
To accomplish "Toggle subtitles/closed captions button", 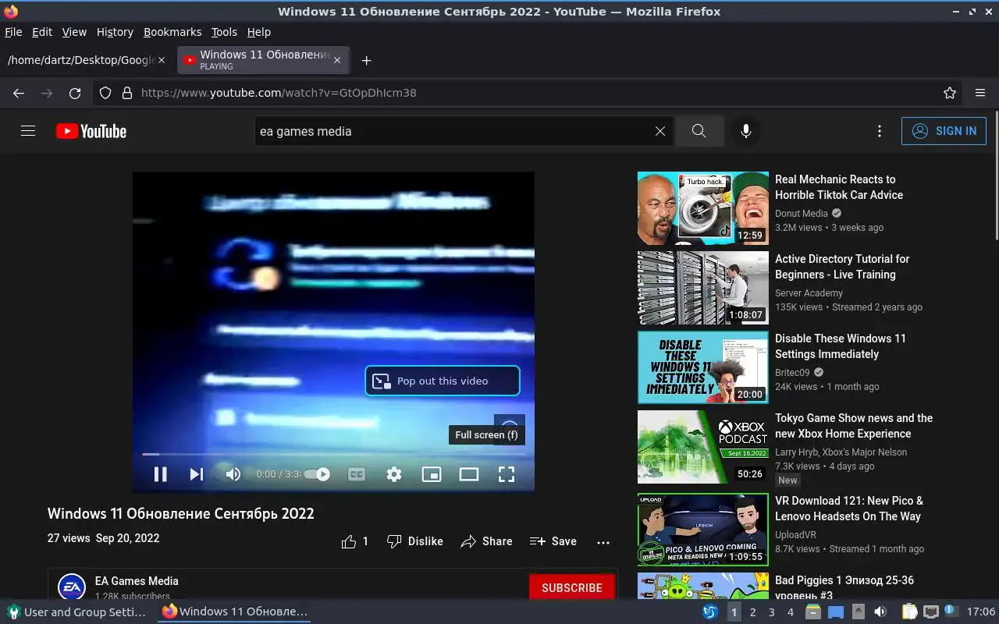I will coord(357,474).
